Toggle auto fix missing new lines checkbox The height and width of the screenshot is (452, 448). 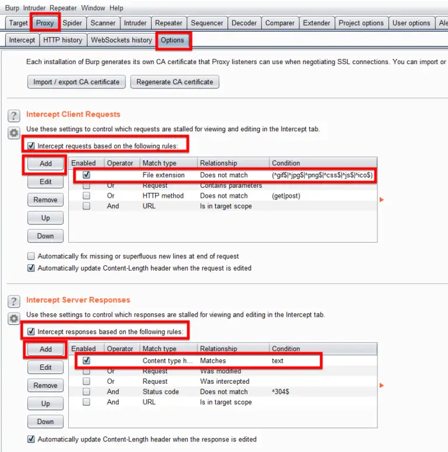(x=31, y=256)
